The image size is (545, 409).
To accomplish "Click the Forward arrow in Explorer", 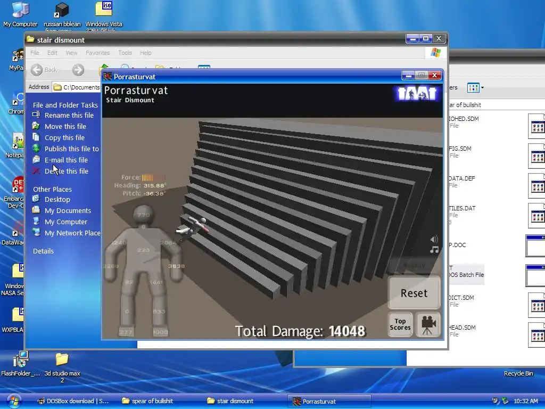I will tap(78, 70).
